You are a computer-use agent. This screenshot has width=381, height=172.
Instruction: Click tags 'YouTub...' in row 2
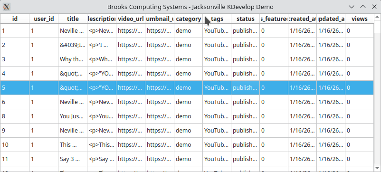217,45
